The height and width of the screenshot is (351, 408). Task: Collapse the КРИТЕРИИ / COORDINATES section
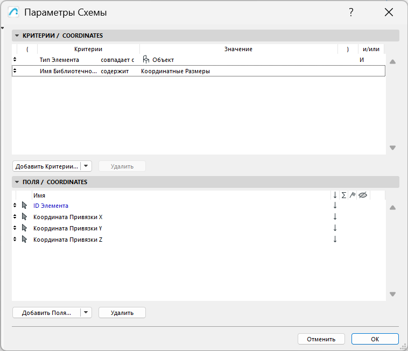(x=17, y=36)
